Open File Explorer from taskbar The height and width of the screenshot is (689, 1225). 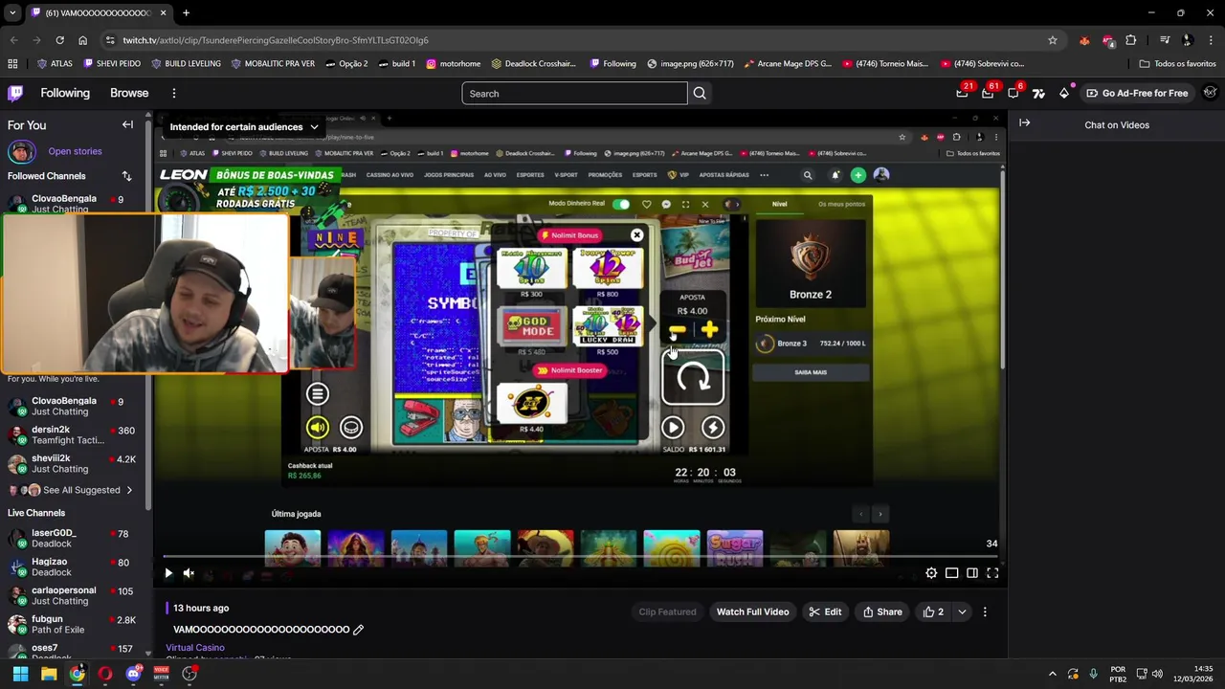click(x=49, y=674)
